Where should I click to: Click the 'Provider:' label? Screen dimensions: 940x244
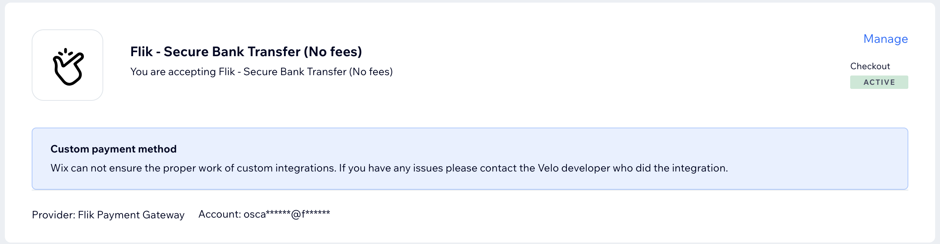54,215
